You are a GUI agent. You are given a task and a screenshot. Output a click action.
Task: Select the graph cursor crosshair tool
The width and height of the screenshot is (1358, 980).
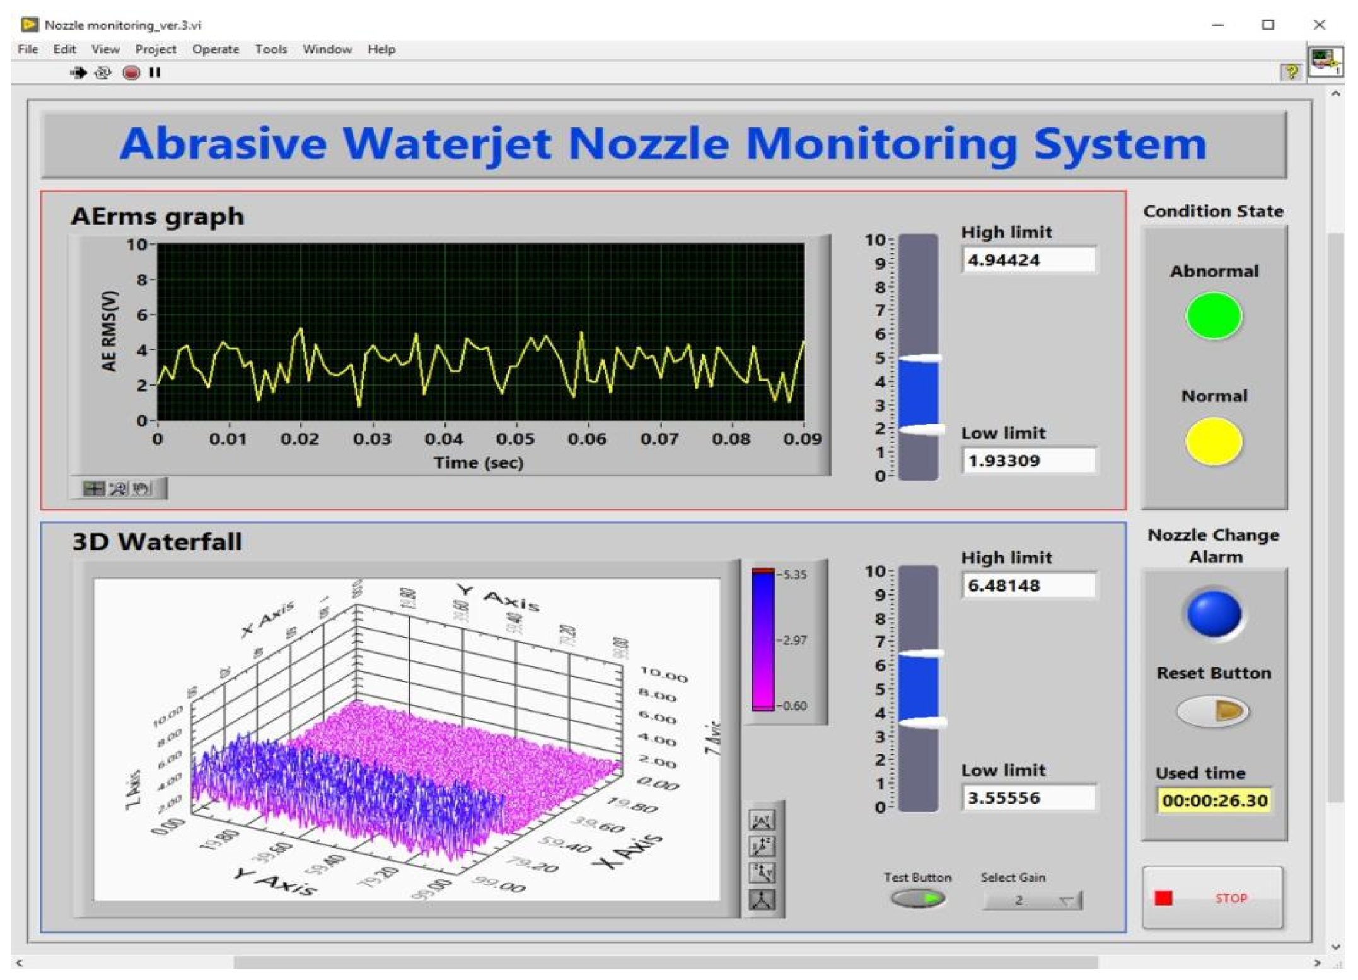coord(94,488)
